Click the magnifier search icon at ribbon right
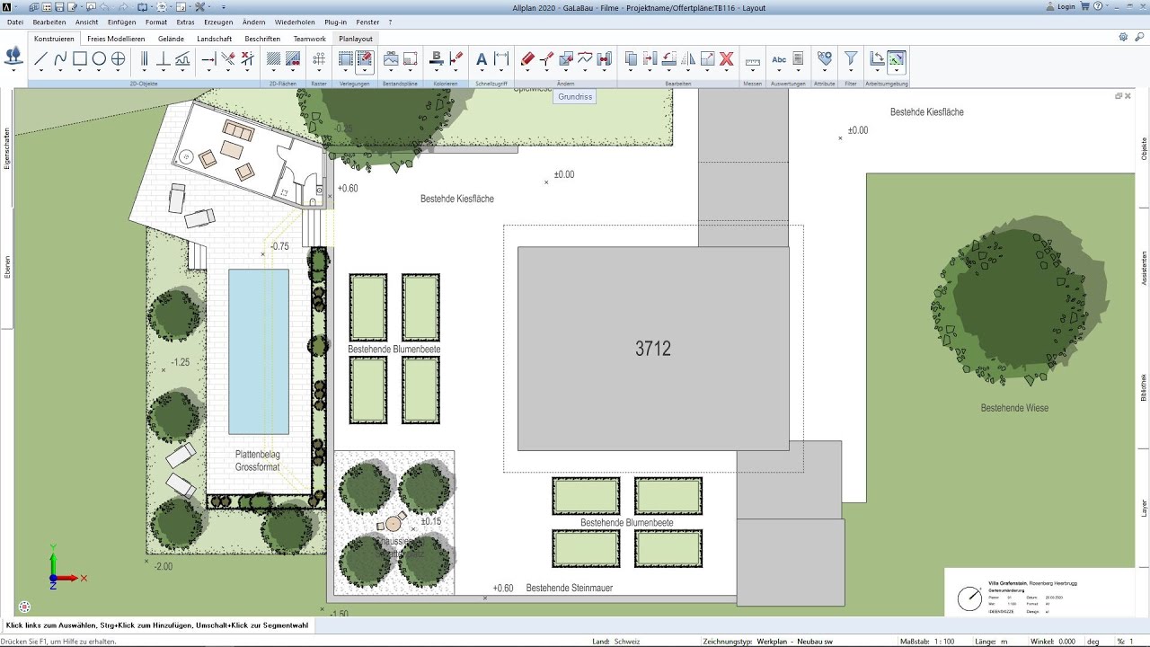This screenshot has width=1150, height=647. click(1137, 37)
